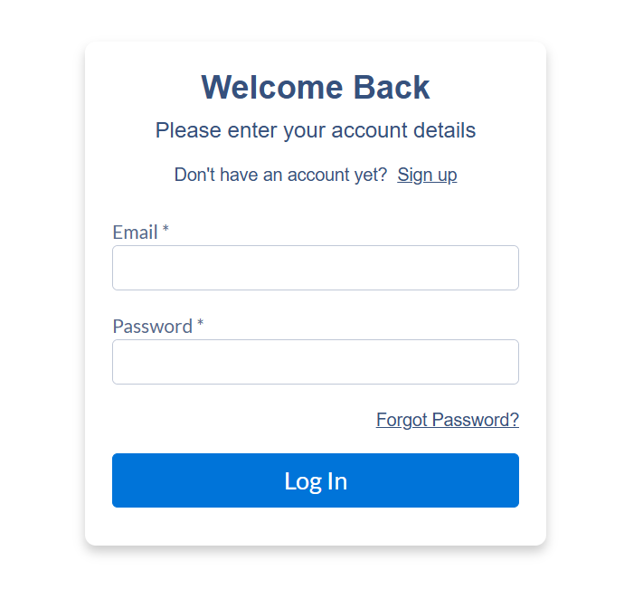
Task: Submit the login form with Log In
Action: coord(315,480)
